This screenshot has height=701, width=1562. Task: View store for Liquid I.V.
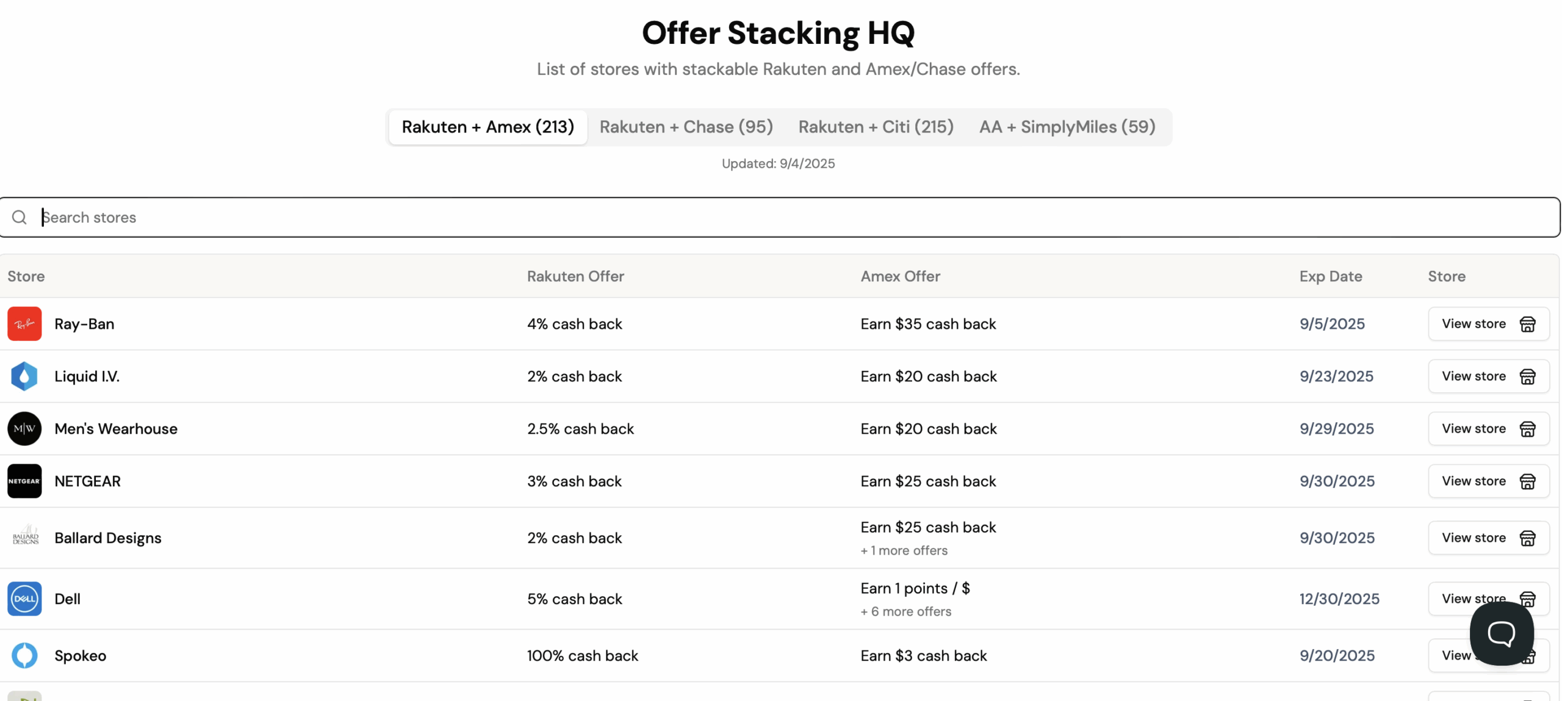click(x=1488, y=376)
